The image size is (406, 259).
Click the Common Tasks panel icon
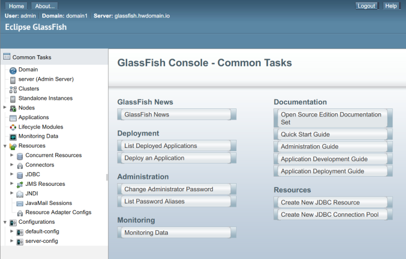[x=6, y=56]
